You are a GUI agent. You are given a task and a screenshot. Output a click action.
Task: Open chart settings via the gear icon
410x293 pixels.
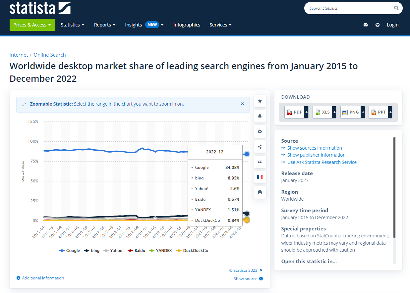pyautogui.click(x=260, y=131)
